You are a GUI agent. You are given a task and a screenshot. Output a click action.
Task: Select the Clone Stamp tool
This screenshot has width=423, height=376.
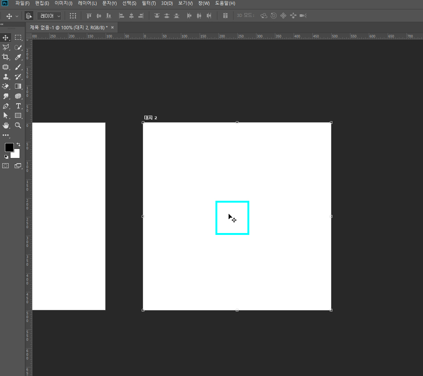[6, 77]
